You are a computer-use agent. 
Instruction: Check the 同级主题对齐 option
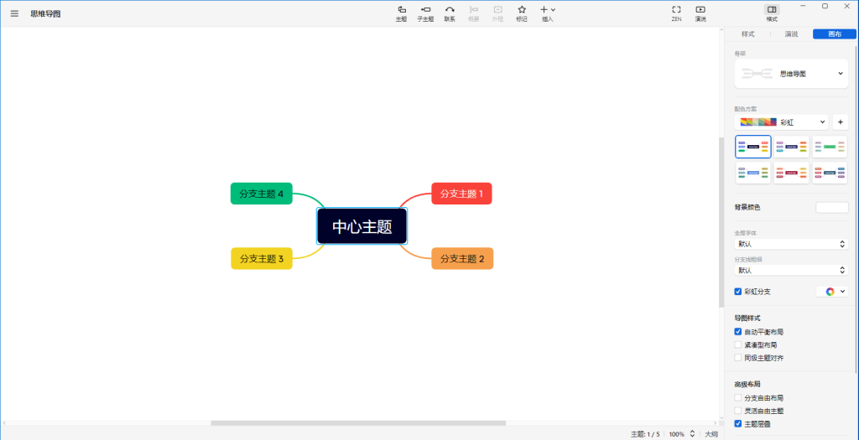click(738, 358)
